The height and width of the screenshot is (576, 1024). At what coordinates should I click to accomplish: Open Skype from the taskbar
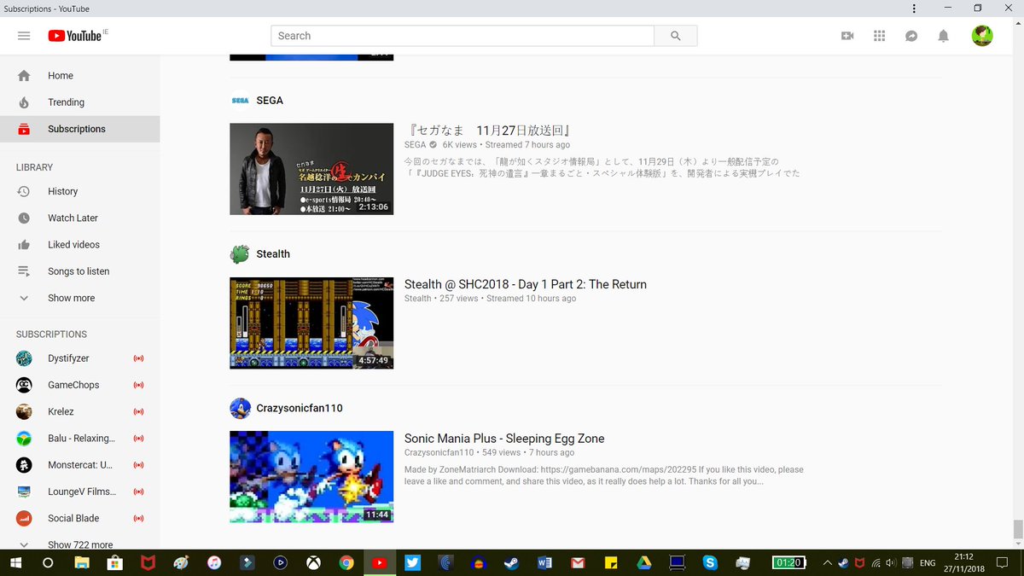(x=710, y=563)
